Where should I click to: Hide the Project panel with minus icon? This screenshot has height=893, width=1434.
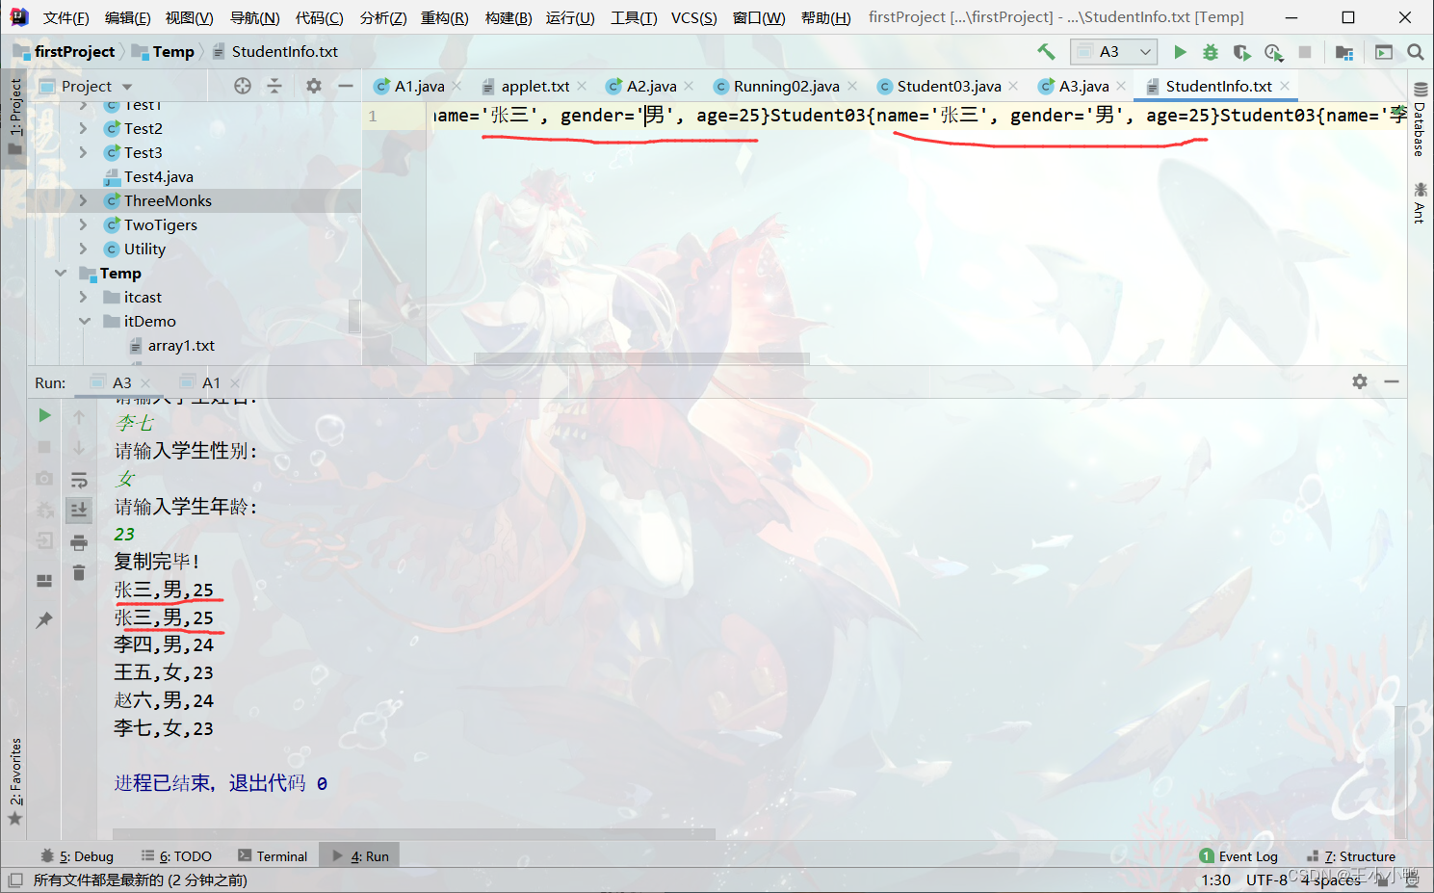tap(346, 86)
